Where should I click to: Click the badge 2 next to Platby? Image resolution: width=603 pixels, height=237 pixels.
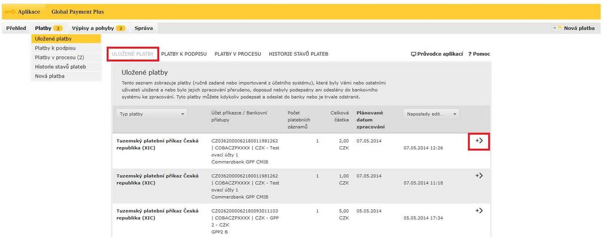click(58, 28)
